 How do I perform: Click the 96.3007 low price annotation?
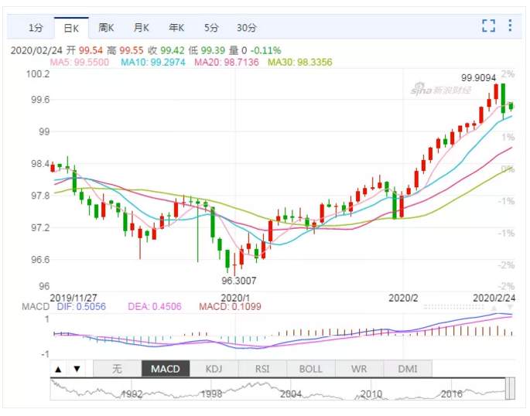pyautogui.click(x=239, y=281)
